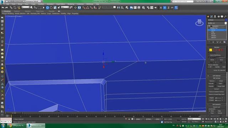
Task: Open the Hierarchy command panel tab
Action: 215,17
